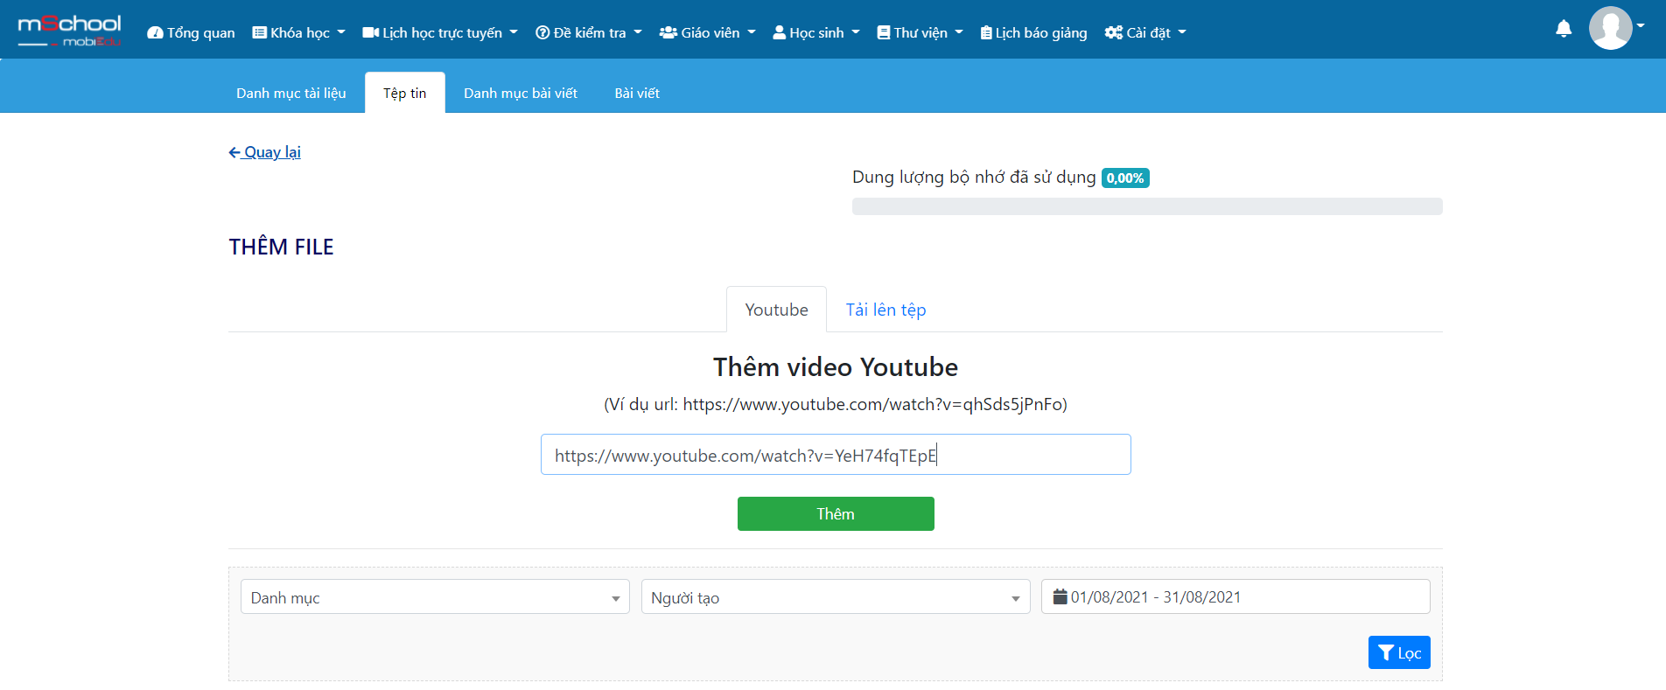Open the Danh mục filter dropdown
1666x690 pixels.
pyautogui.click(x=435, y=596)
